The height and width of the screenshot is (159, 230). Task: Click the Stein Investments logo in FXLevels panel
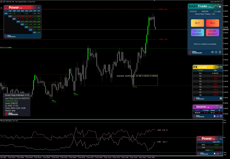point(199,98)
